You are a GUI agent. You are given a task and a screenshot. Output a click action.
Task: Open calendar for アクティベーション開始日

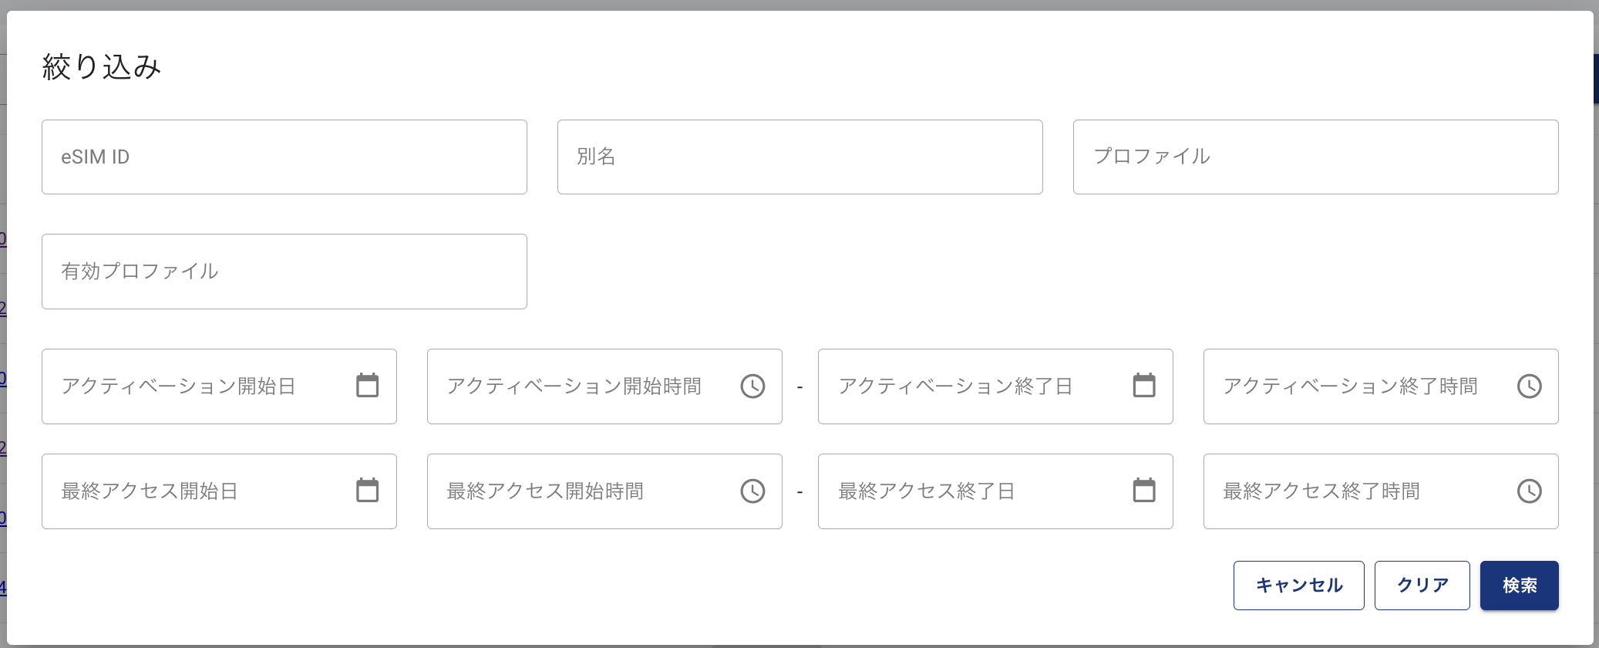(x=367, y=386)
